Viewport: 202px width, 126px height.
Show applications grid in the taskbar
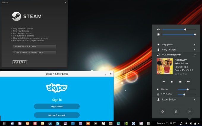point(4,123)
